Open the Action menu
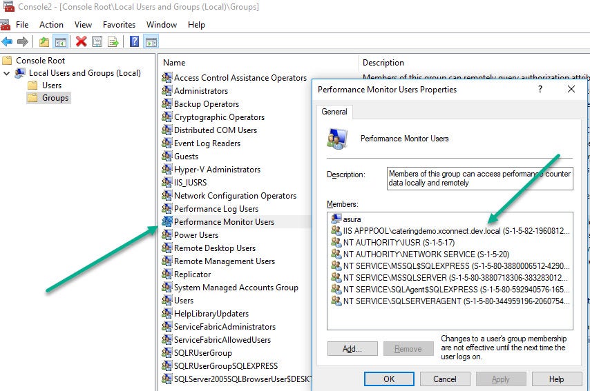590x391 pixels. coord(52,25)
